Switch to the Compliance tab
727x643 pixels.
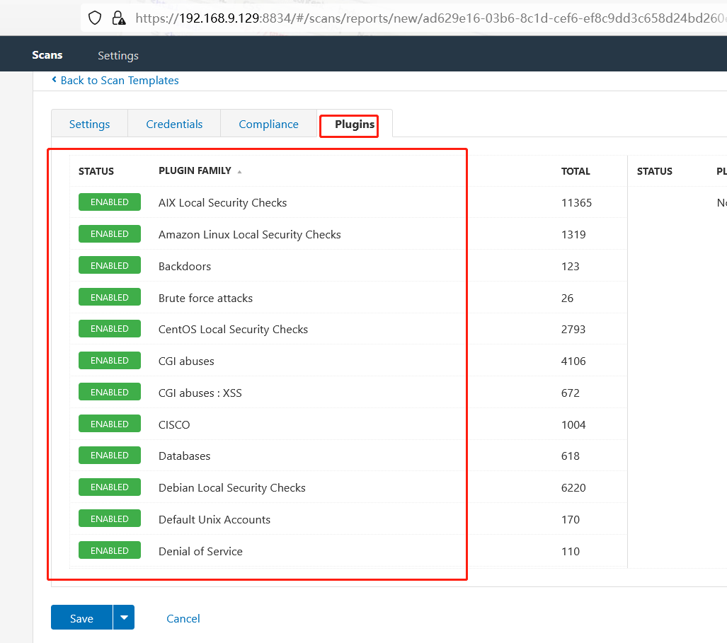268,124
